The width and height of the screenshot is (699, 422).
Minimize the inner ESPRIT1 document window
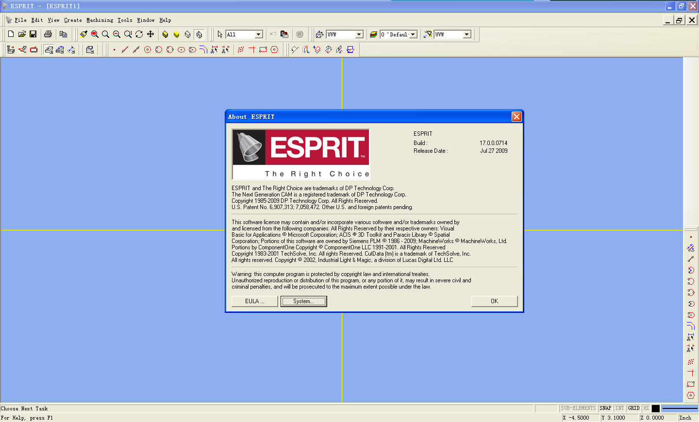(x=668, y=20)
